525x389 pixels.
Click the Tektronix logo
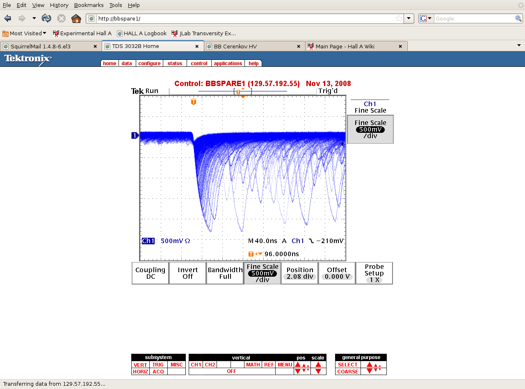pos(28,59)
